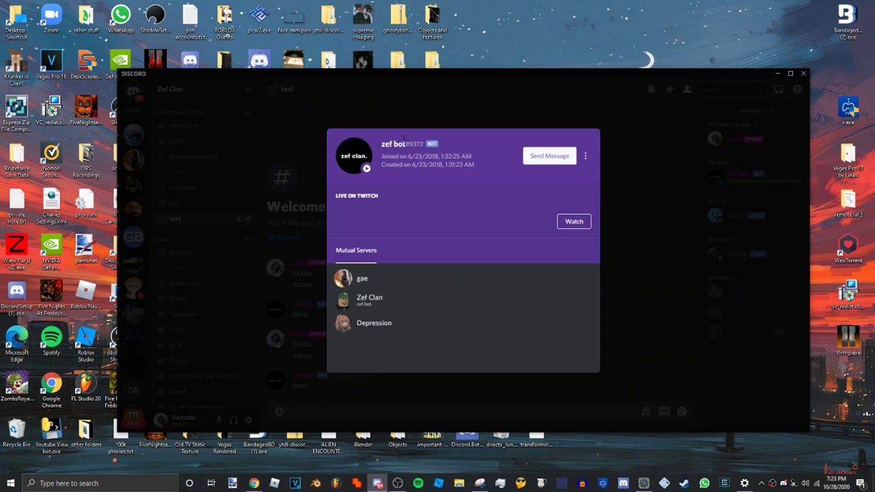Launch the Spotify desktop shortcut
Viewport: 875px width, 492px height.
[x=51, y=342]
